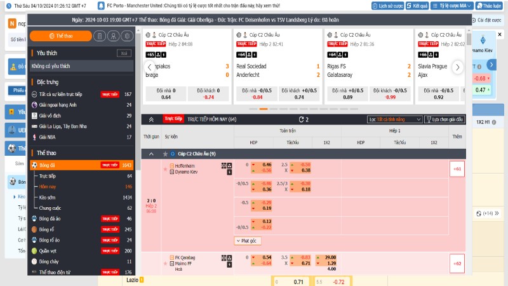Click the baseball icon next to Bóng chày
The height and width of the screenshot is (286, 508).
[x=34, y=261]
